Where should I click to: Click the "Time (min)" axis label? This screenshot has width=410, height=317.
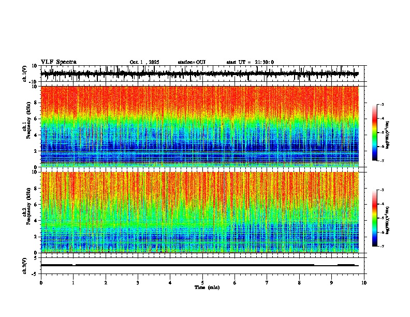tap(207, 287)
